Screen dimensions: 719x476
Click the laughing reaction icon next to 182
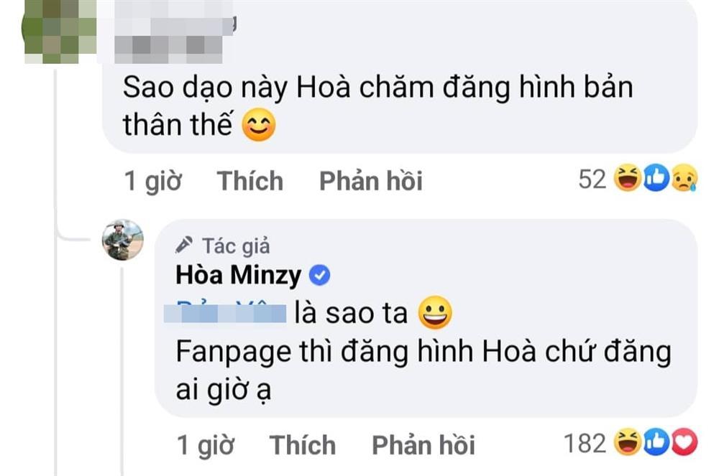click(628, 444)
